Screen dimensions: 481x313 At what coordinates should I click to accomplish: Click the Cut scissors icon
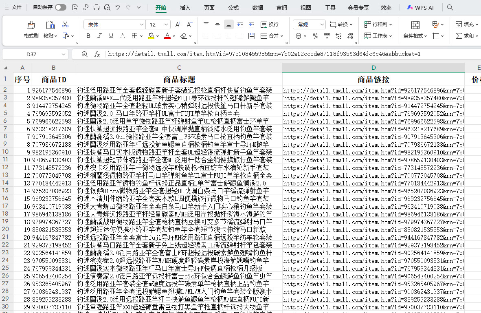pyautogui.click(x=65, y=25)
